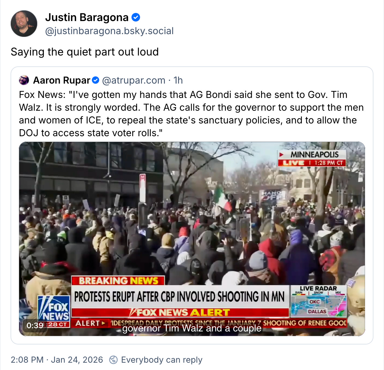
Task: Click the reply settings speech-bubble icon
Action: [113, 360]
